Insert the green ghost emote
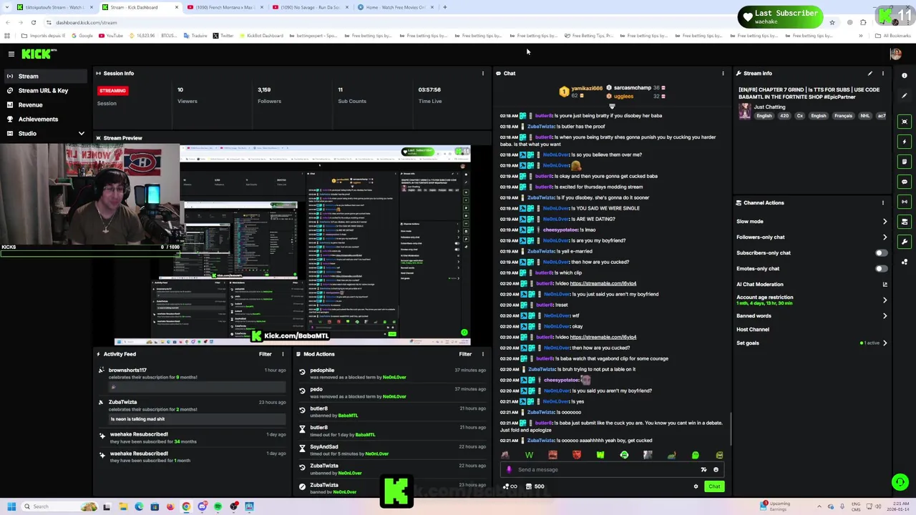The height and width of the screenshot is (515, 916). (x=695, y=455)
